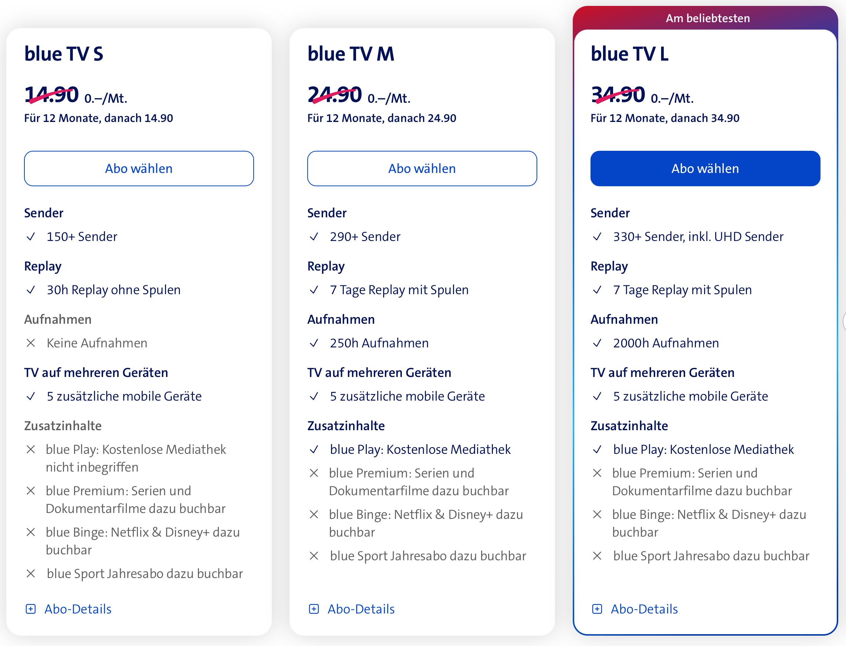This screenshot has height=646, width=846.
Task: Expand Abo-Details for blue TV S
Action: [78, 609]
